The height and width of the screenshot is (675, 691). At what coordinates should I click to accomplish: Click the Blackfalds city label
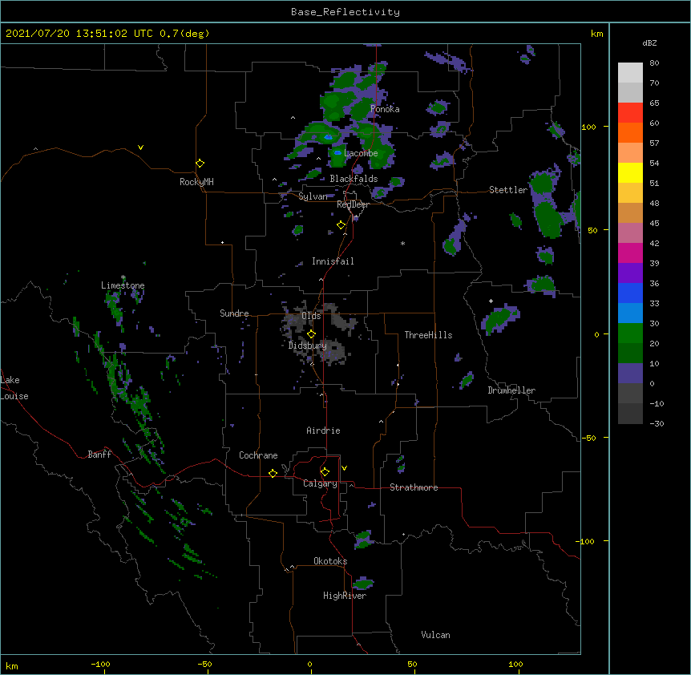[354, 179]
